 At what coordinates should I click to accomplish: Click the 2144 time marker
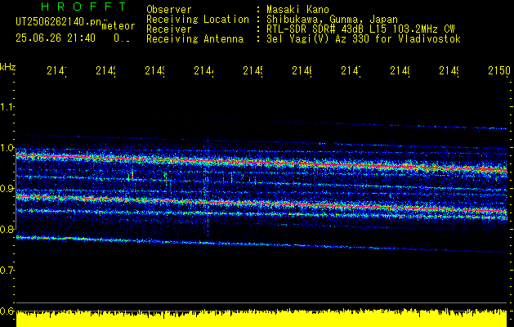coord(204,70)
